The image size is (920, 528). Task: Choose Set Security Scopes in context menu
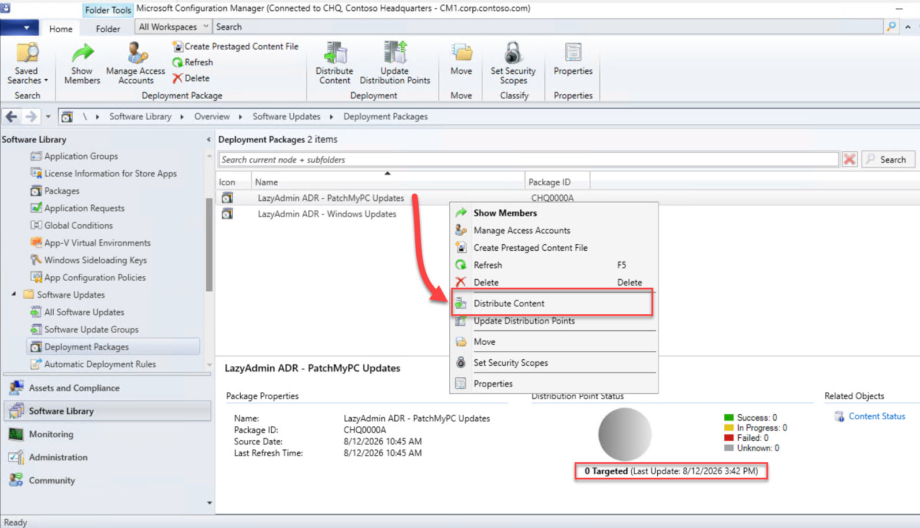tap(554, 363)
